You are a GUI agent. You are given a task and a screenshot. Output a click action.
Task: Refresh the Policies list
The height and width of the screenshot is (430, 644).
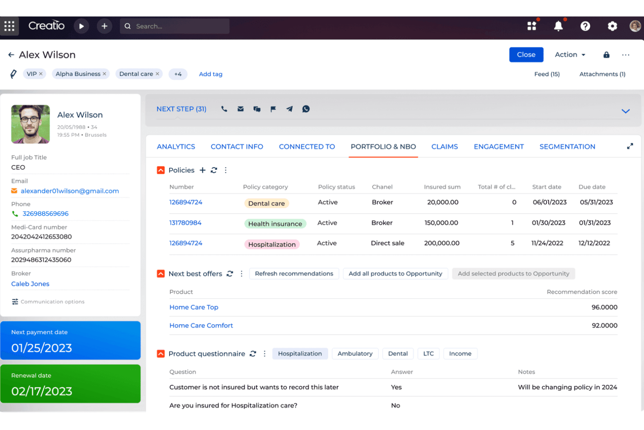click(x=214, y=170)
